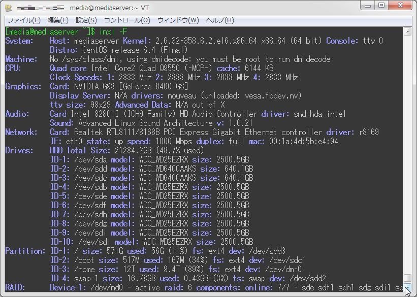Minimize the terminal window
The width and height of the screenshot is (417, 297).
click(x=368, y=6)
